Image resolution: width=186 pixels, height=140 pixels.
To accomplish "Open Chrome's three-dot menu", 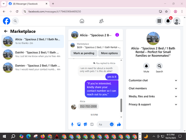I will 182,12.
